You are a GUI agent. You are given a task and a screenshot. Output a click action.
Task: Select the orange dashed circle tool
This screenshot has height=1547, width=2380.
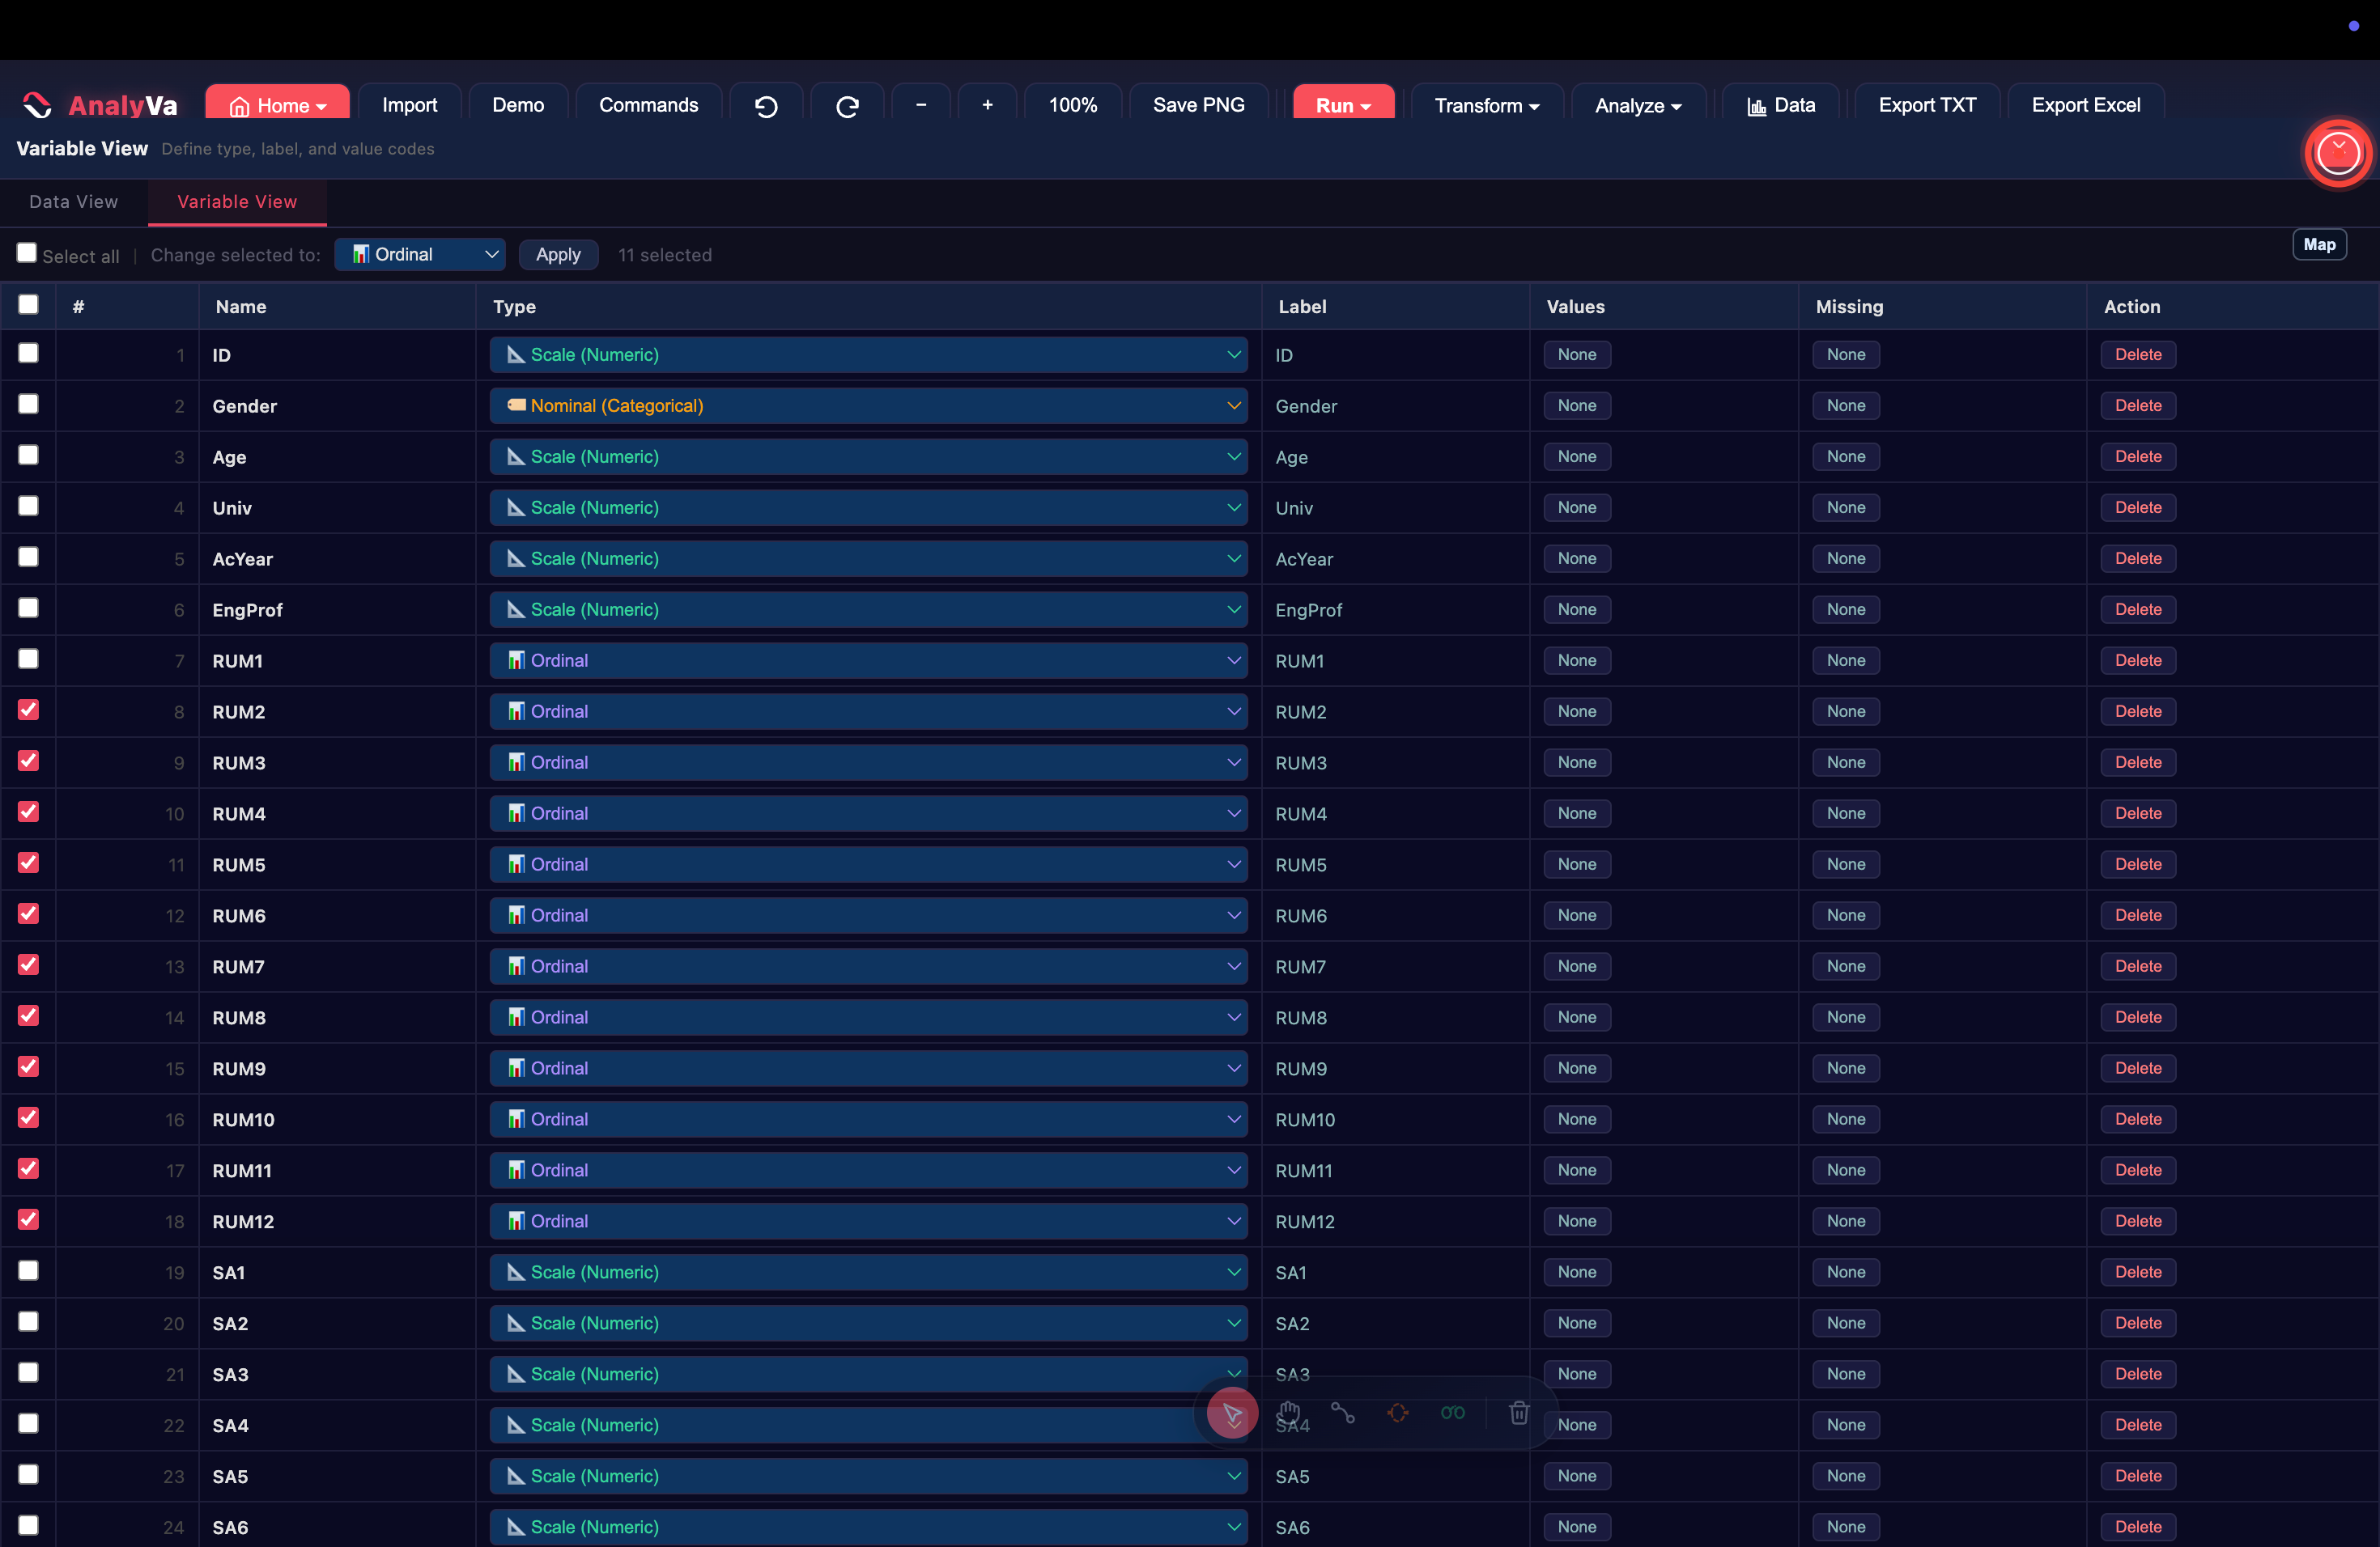1398,1412
